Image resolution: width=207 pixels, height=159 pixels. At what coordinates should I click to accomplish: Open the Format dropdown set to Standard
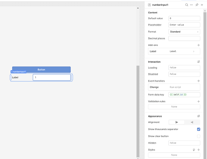click(184, 32)
